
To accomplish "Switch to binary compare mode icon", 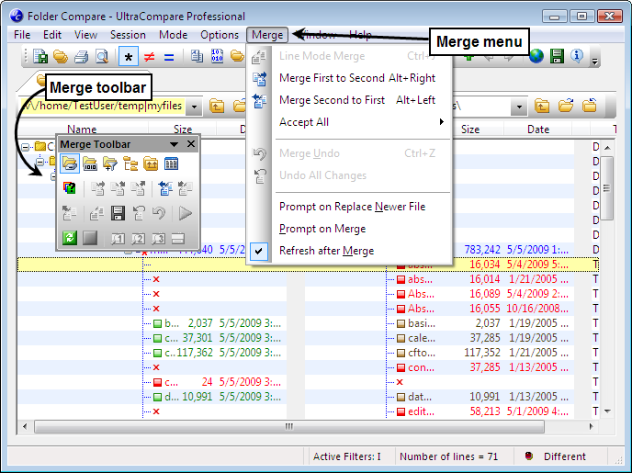I will [217, 56].
